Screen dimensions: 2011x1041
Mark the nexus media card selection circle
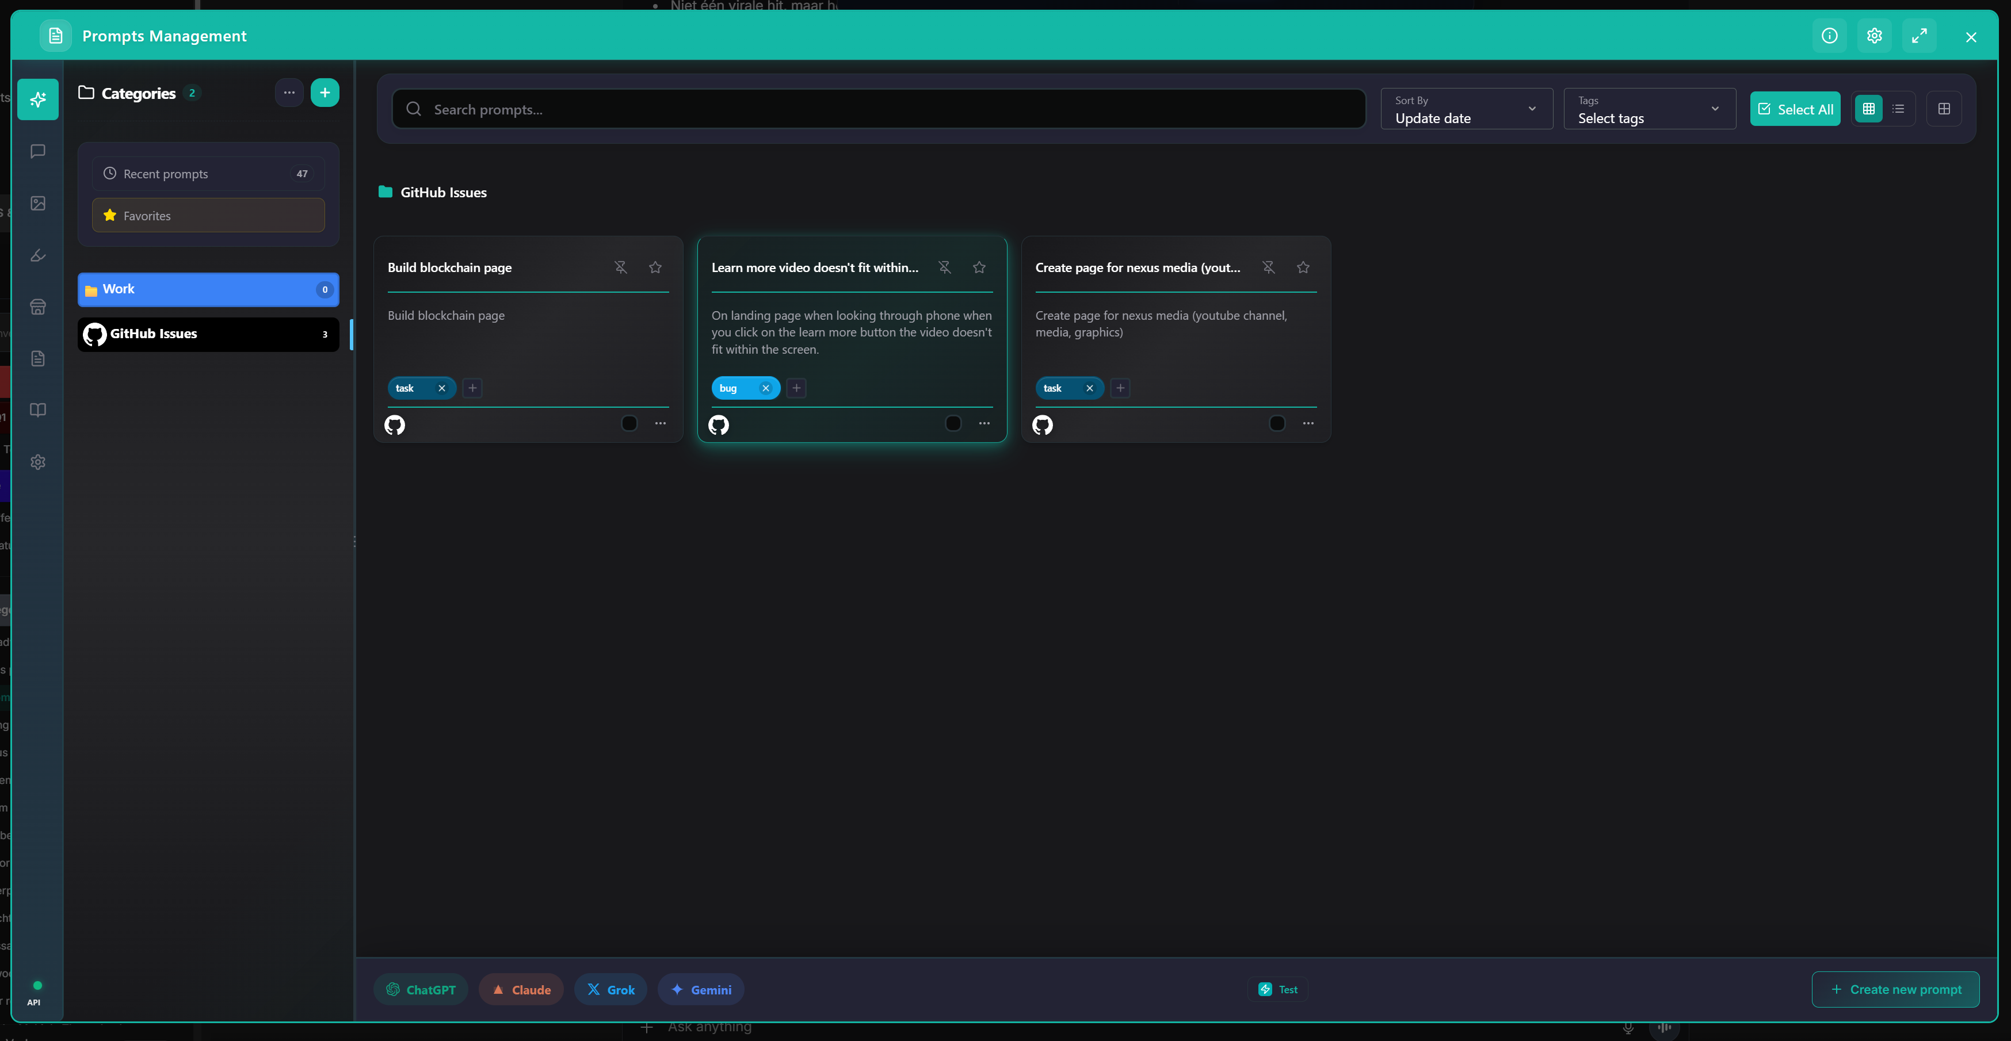1277,423
